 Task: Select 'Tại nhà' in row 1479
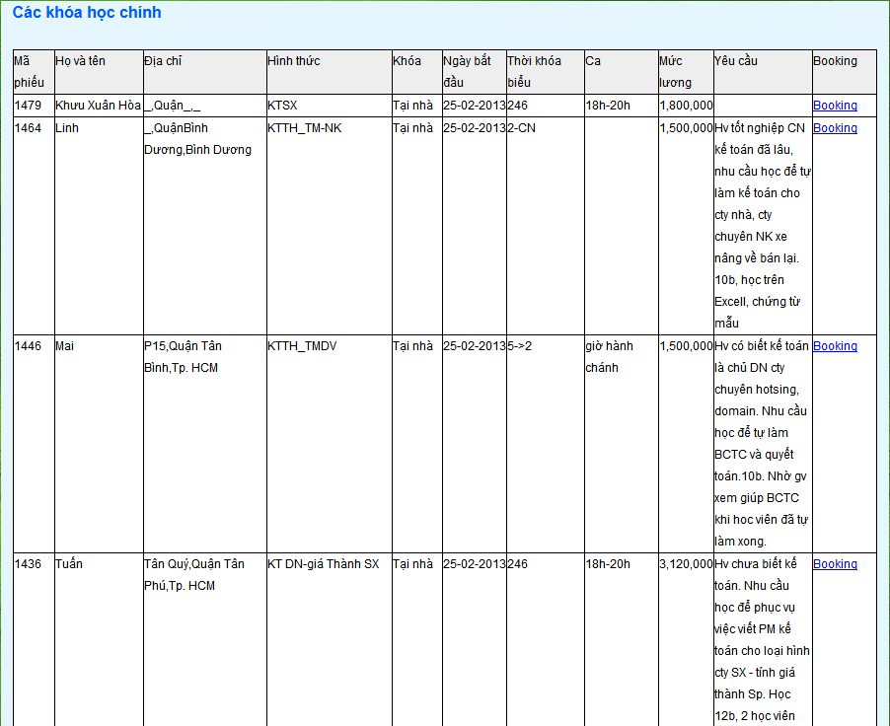(412, 106)
